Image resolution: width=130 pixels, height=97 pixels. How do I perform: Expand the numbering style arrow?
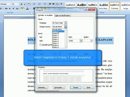(x=42, y=4)
